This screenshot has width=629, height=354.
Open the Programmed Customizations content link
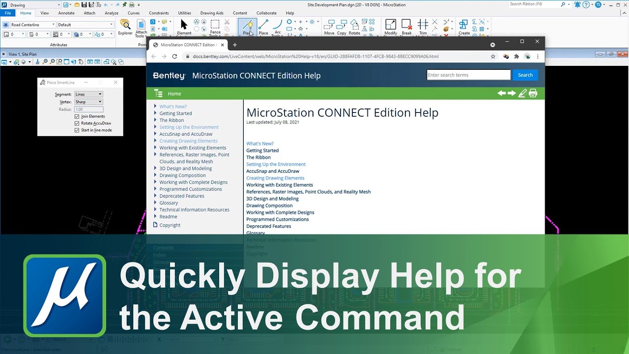(278, 219)
